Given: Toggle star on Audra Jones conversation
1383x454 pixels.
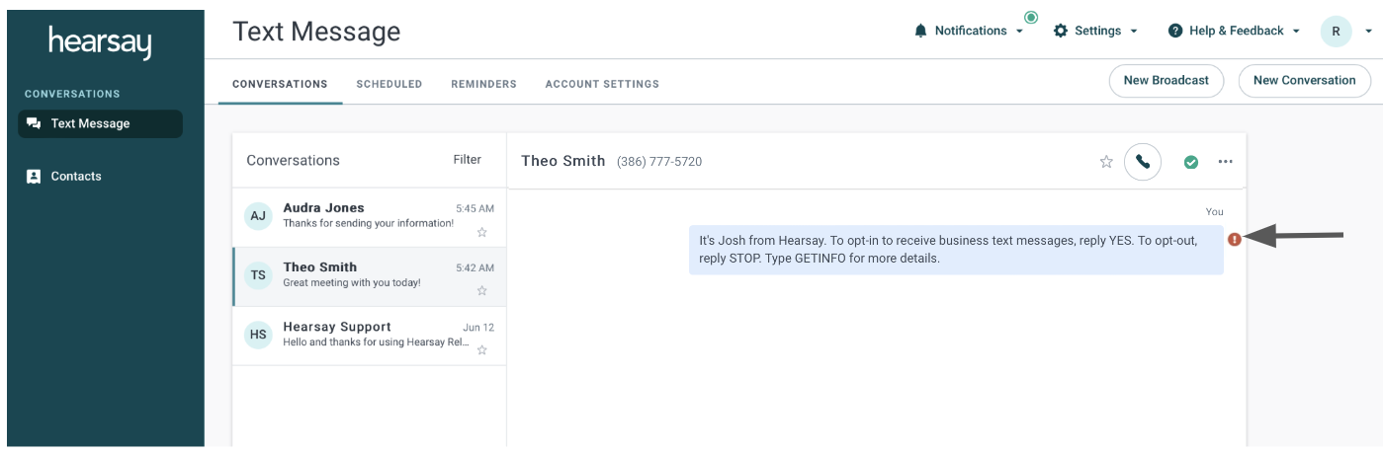Looking at the screenshot, I should coord(482,232).
